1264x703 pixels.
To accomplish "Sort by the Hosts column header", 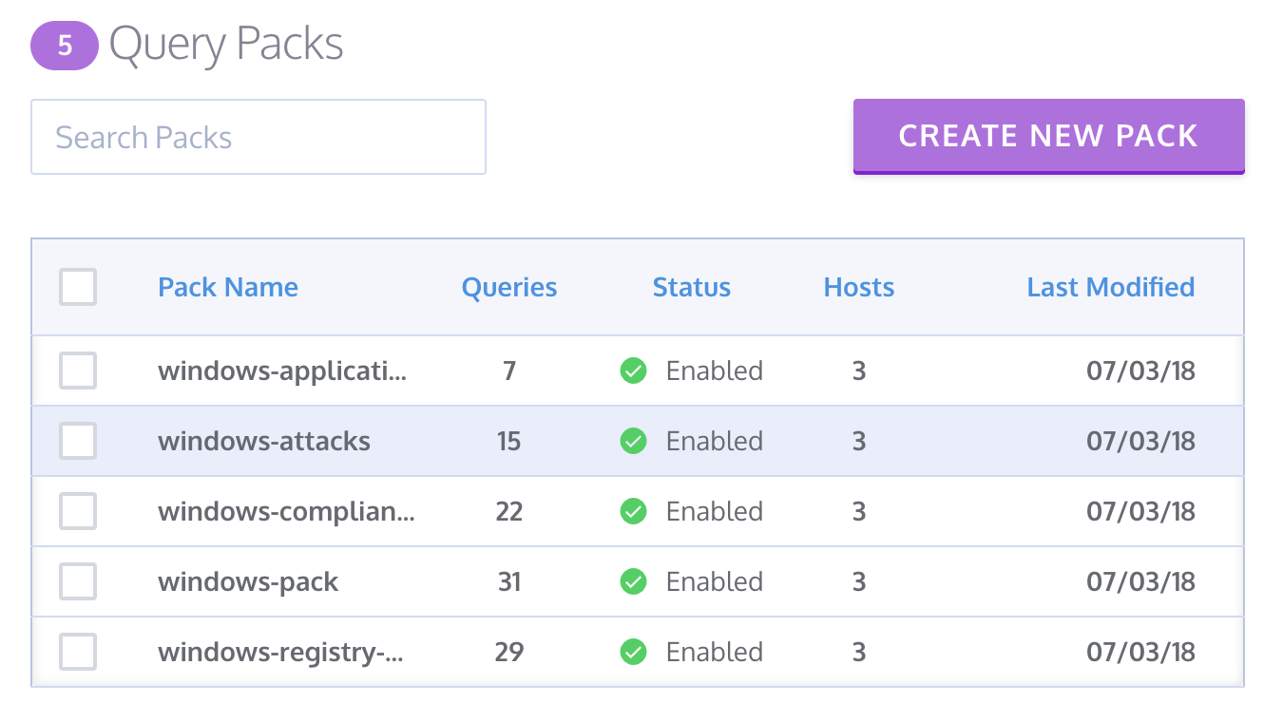I will [x=859, y=287].
